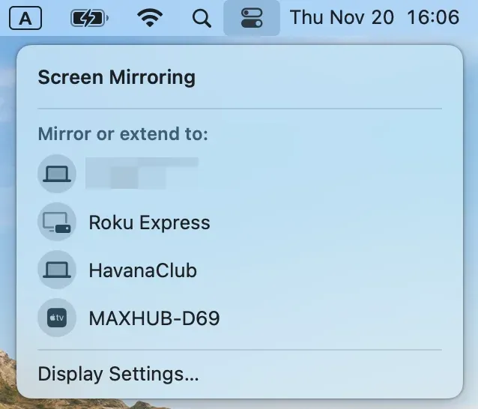The width and height of the screenshot is (478, 409).
Task: Click the battery charging status icon
Action: coord(89,18)
